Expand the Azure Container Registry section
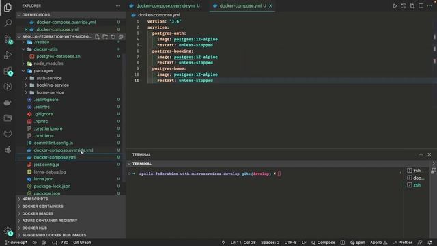Screen dimensions: 437x246 pyautogui.click(x=70, y=221)
